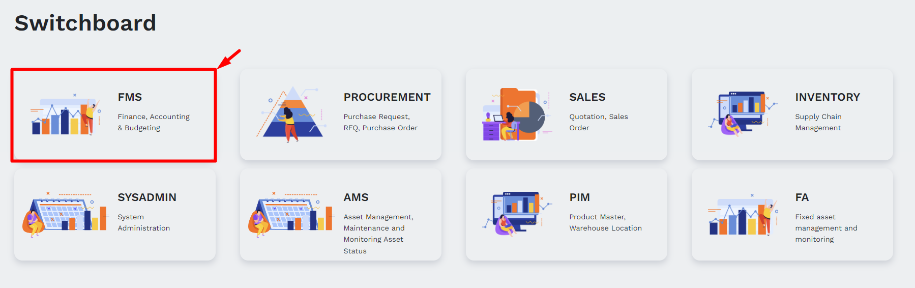The width and height of the screenshot is (915, 288).
Task: Open the AMS heading
Action: (x=356, y=197)
